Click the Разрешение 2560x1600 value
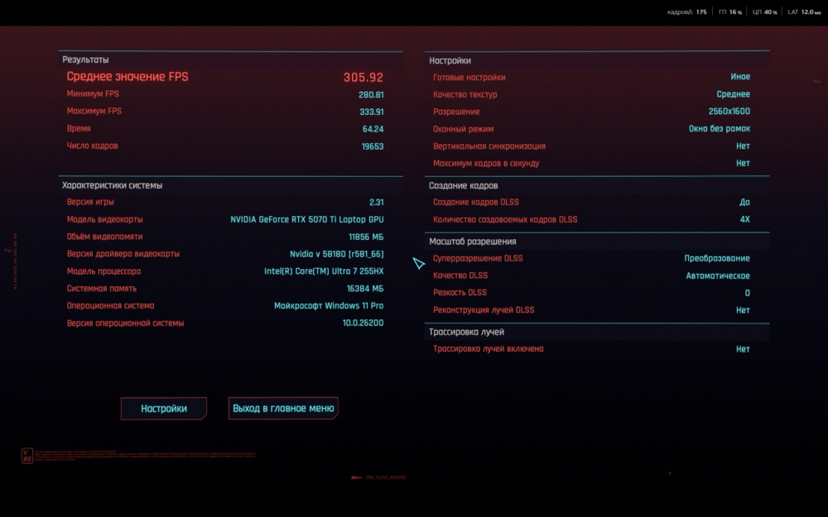 (729, 112)
